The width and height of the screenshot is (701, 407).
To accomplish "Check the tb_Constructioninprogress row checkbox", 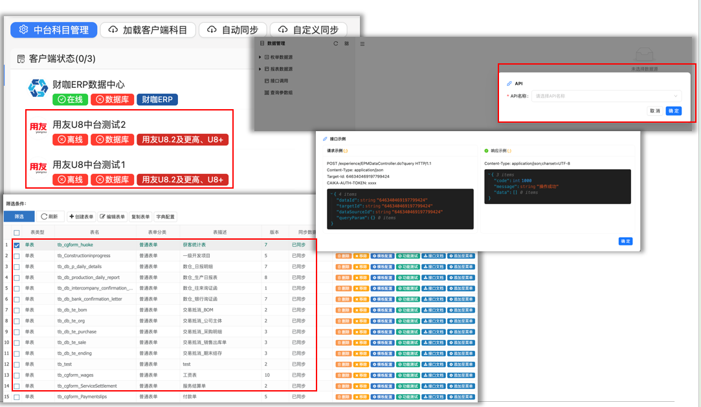I will pos(17,256).
